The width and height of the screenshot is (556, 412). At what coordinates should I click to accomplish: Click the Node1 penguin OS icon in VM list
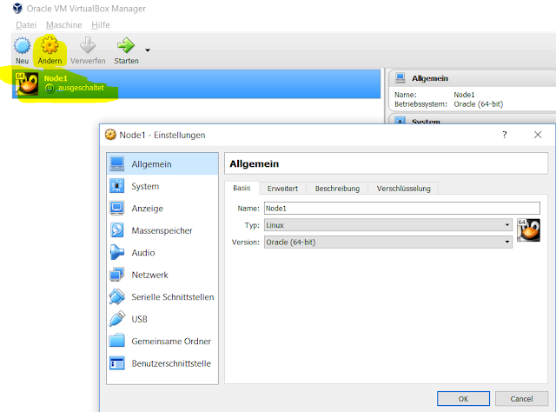point(27,83)
